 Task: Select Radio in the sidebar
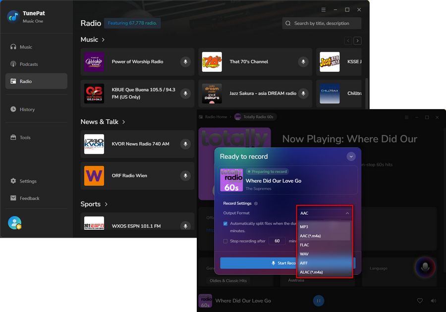[36, 81]
